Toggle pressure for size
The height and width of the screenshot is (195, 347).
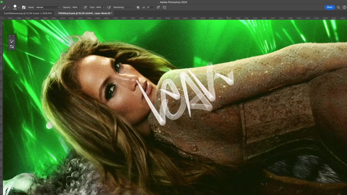pyautogui.click(x=158, y=7)
